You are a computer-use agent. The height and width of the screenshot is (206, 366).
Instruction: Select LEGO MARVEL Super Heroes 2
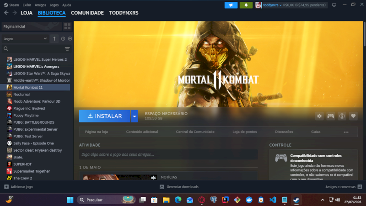pos(36,59)
